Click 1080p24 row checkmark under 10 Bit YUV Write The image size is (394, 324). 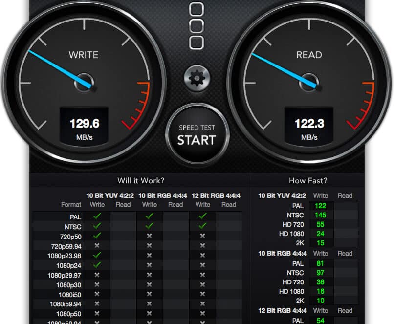click(x=97, y=265)
